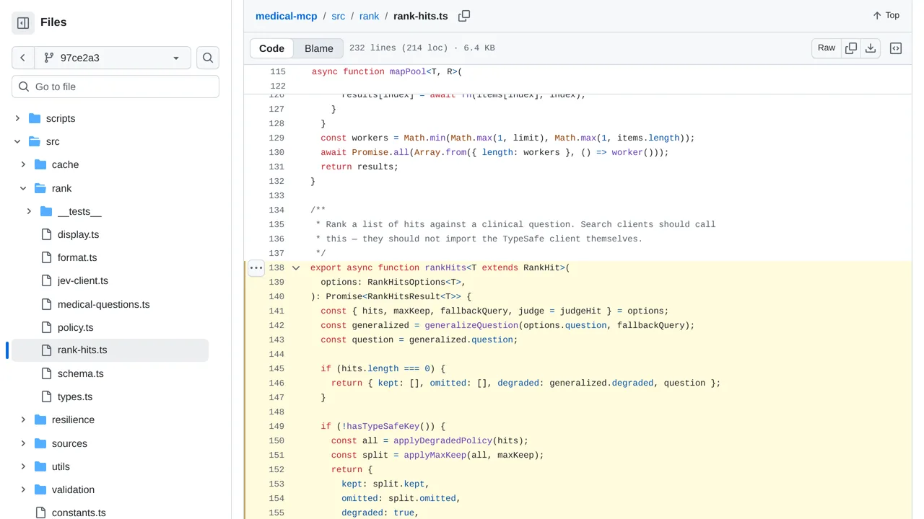Collapse the file tree side panel
This screenshot has width=924, height=519.
click(23, 23)
